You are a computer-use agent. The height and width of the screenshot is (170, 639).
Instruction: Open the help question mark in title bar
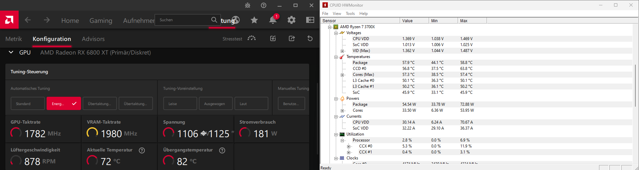[264, 5]
